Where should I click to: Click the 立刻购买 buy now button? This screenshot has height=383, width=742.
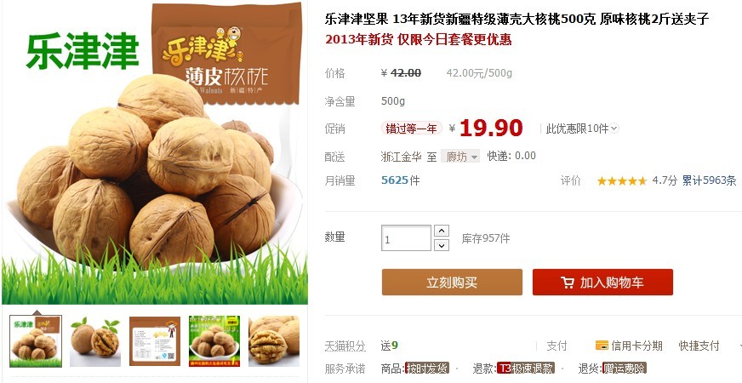click(x=452, y=283)
